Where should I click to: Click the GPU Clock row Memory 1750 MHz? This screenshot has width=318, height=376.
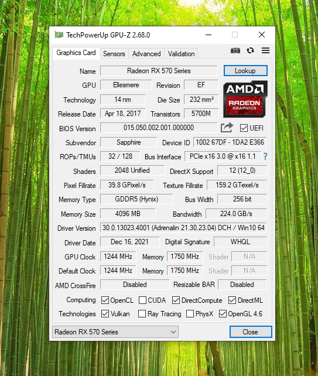(185, 257)
